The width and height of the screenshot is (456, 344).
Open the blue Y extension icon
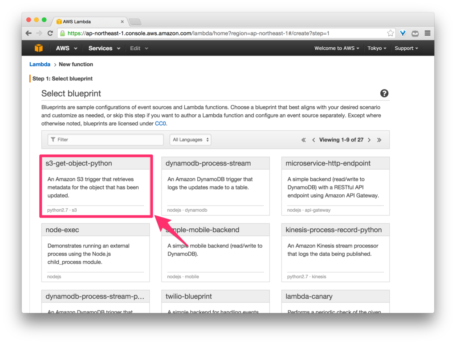tap(403, 33)
